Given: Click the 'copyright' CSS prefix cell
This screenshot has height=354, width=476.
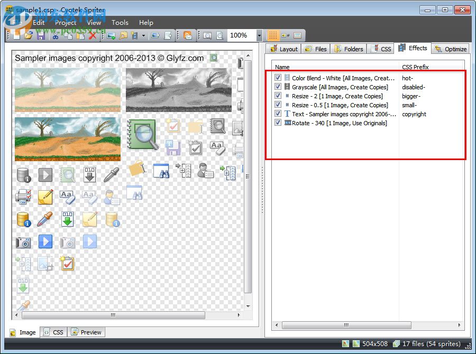Looking at the screenshot, I should click(x=414, y=114).
